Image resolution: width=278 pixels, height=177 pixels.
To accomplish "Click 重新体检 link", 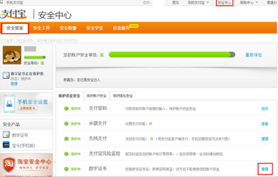I will [x=254, y=55].
